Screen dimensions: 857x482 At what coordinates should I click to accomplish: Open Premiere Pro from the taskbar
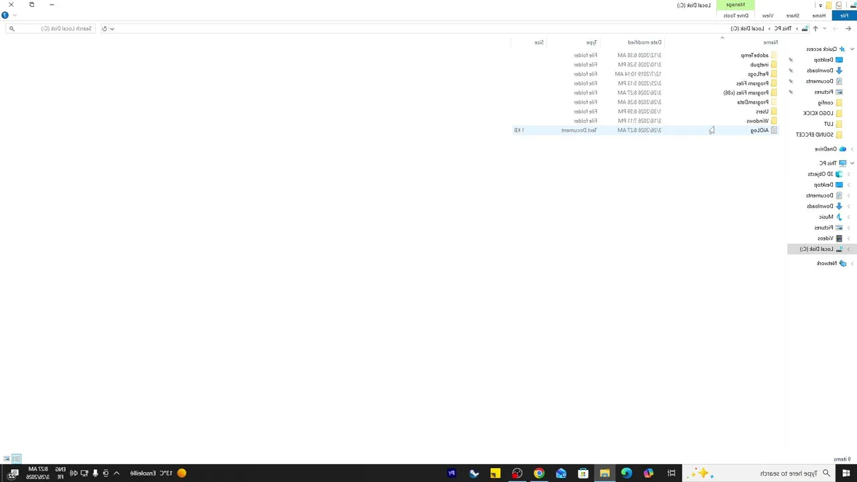pyautogui.click(x=451, y=473)
